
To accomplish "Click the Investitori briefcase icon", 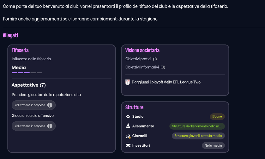I will tap(128, 145).
